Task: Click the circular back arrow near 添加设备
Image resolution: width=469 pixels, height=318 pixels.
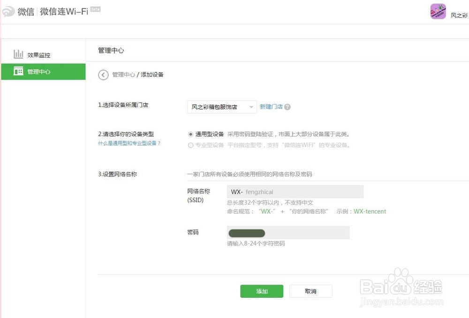Action: click(103, 75)
